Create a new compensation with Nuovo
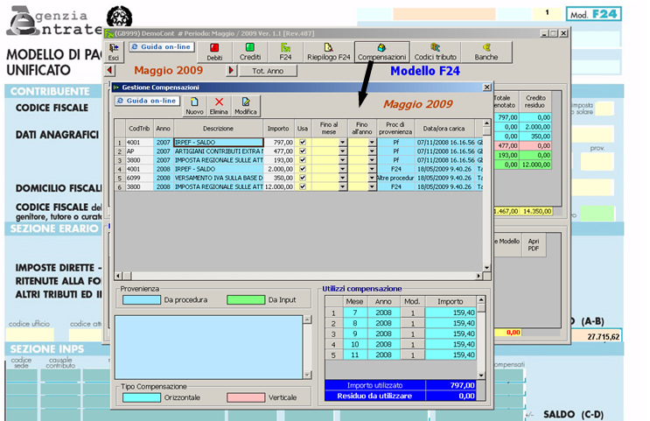The image size is (650, 421). (194, 106)
